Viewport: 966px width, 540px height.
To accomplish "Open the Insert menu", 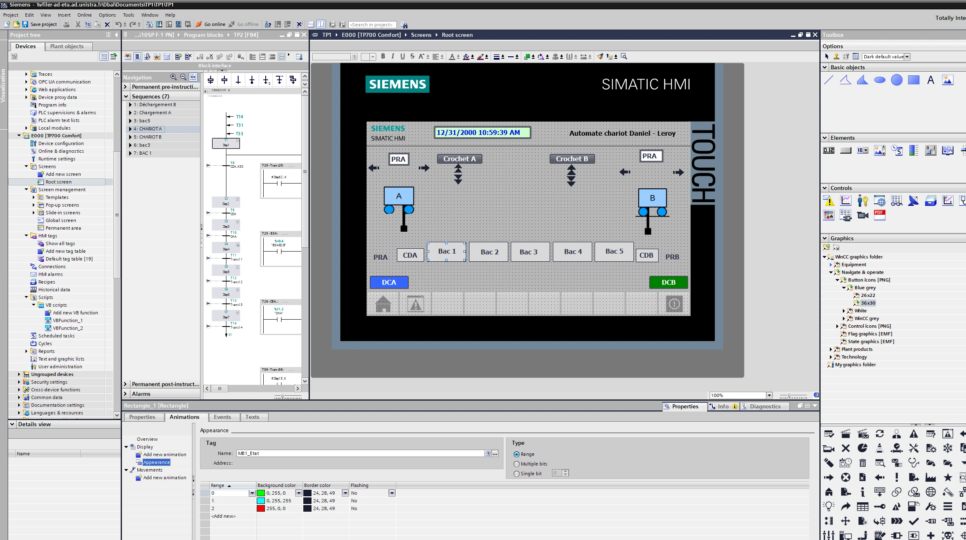I will 64,15.
